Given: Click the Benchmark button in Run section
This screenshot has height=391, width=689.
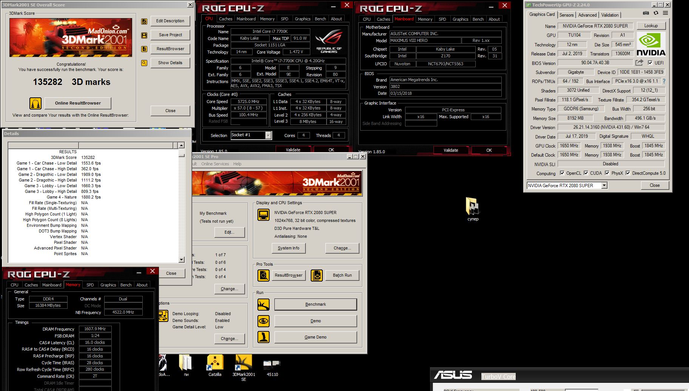Looking at the screenshot, I should (316, 305).
